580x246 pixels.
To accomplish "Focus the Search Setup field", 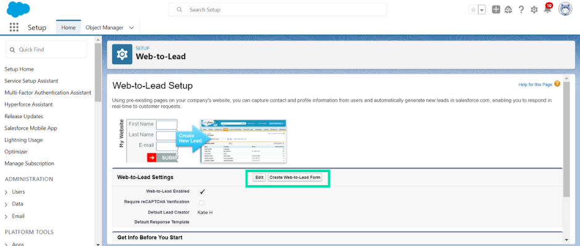I will [x=278, y=10].
